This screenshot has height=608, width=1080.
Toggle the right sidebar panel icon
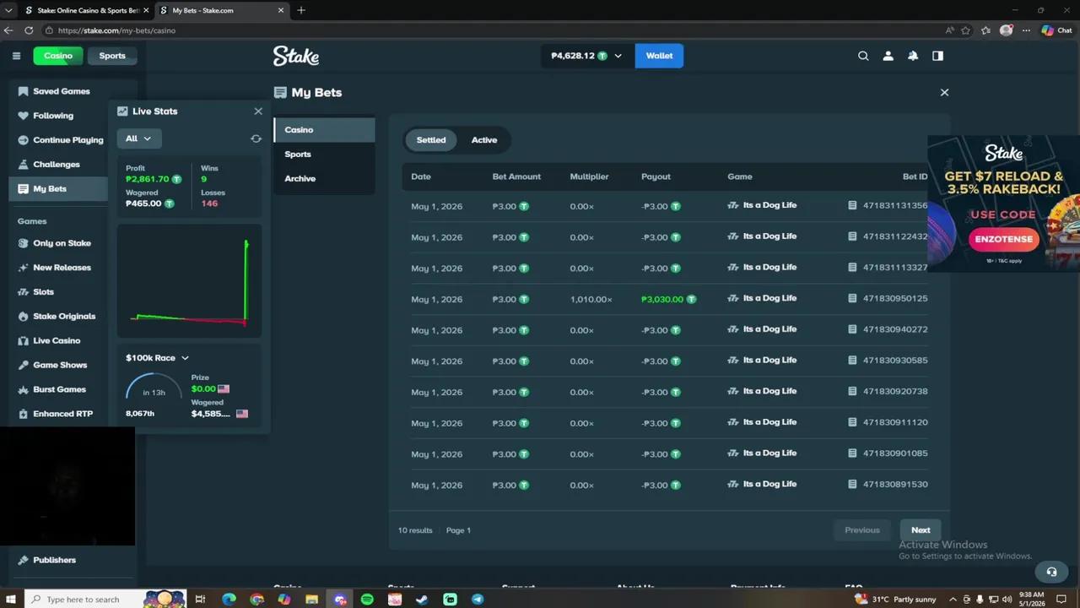point(937,56)
